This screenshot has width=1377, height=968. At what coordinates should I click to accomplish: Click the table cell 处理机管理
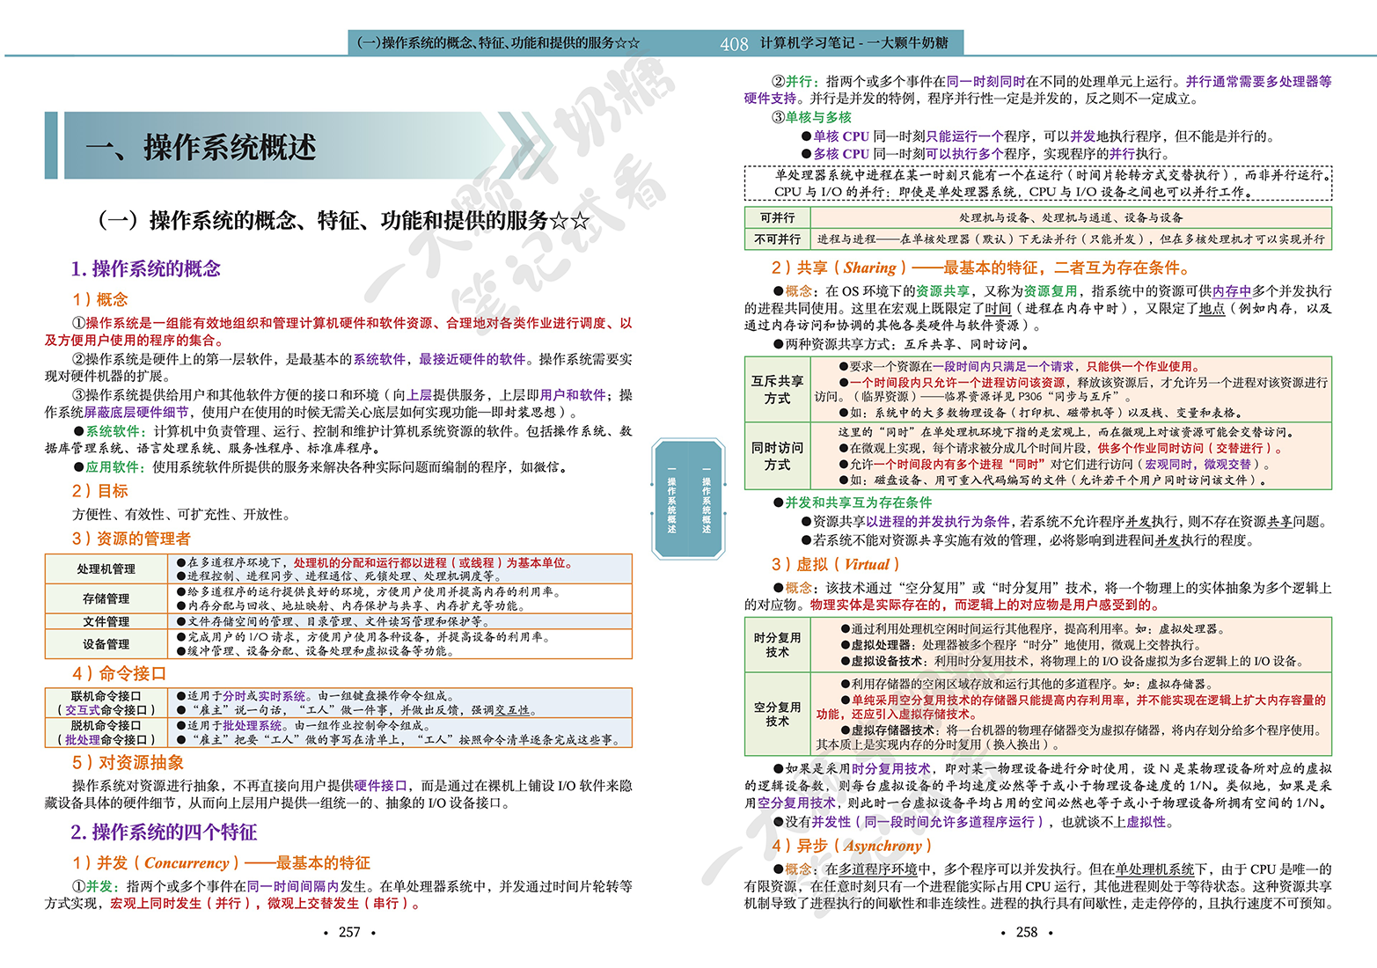pyautogui.click(x=106, y=569)
